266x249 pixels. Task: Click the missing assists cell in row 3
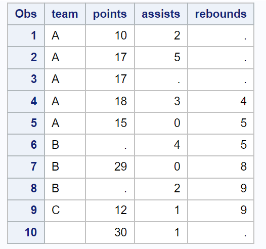[x=161, y=79]
